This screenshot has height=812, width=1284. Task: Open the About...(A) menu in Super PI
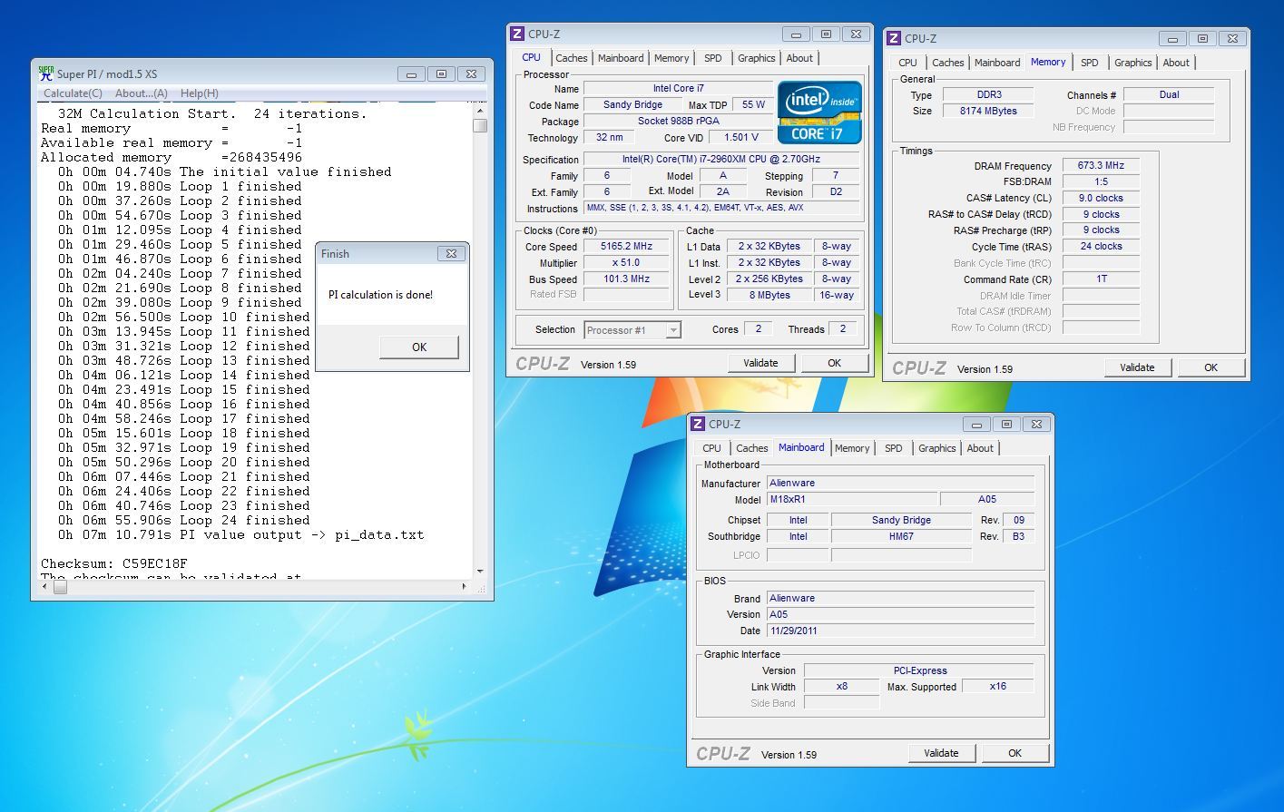pos(142,93)
